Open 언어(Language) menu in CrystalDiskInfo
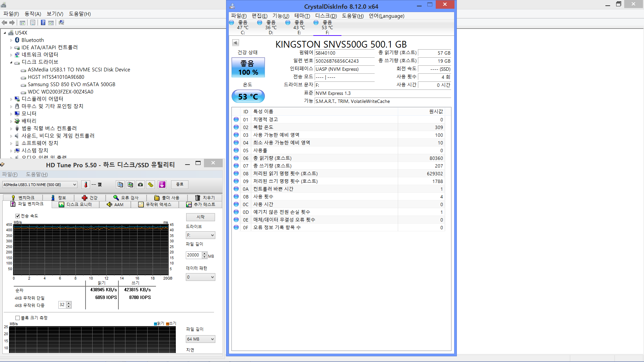Viewport: 644px width, 362px height. (386, 16)
